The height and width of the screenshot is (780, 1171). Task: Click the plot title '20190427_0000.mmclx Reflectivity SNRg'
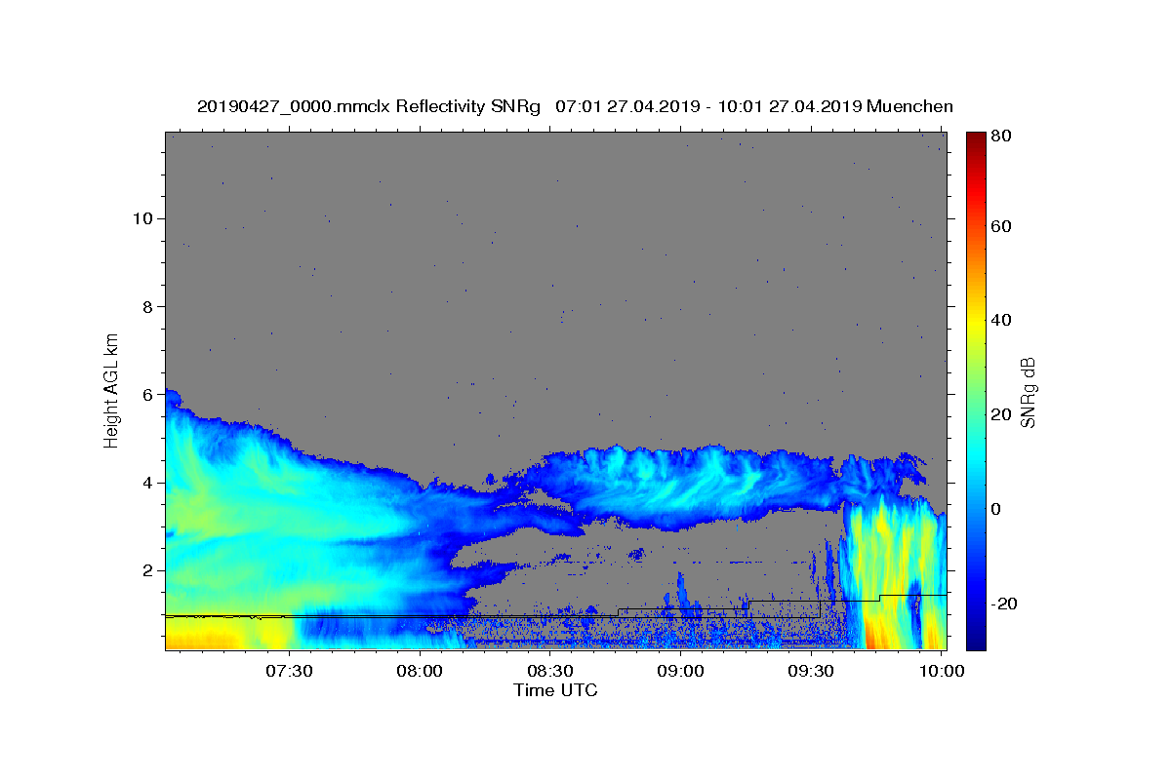tap(369, 106)
